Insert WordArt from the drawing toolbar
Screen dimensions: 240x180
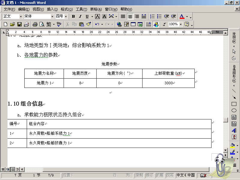click(x=234, y=130)
